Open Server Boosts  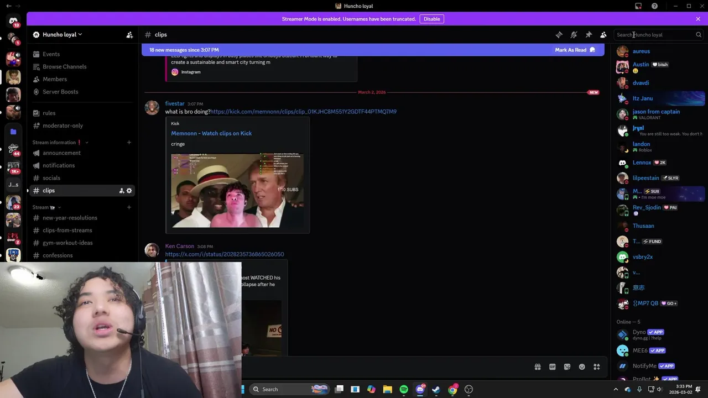[83, 92]
